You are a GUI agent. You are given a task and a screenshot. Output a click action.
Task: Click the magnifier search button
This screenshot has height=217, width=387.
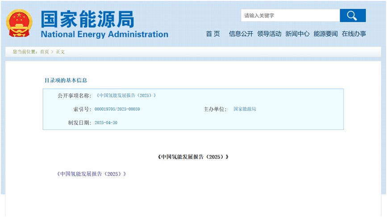tap(353, 16)
